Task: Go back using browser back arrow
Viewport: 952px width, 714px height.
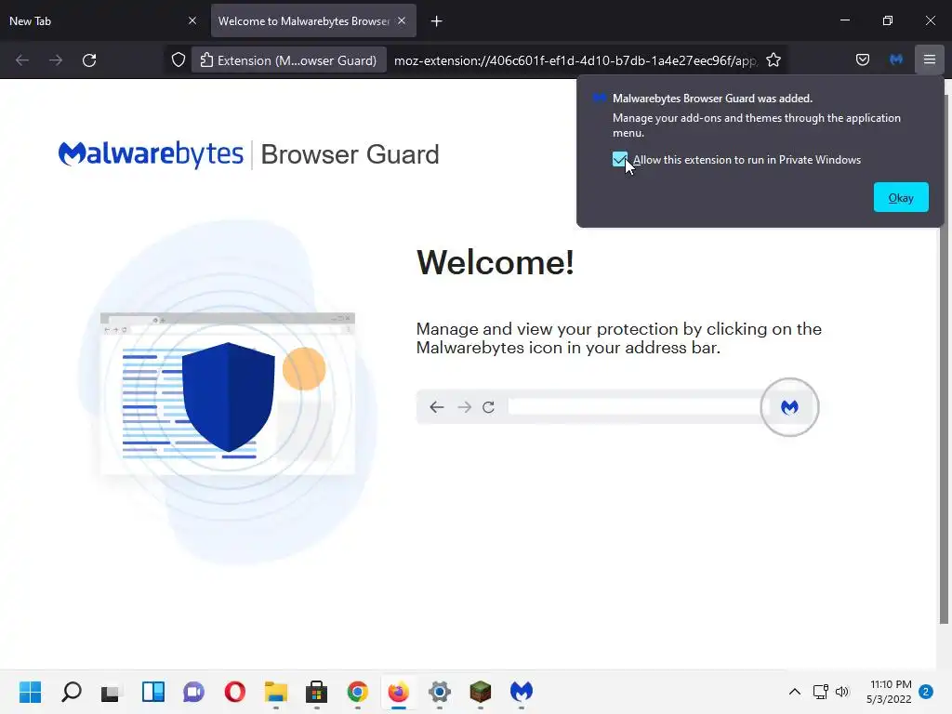Action: tap(22, 60)
